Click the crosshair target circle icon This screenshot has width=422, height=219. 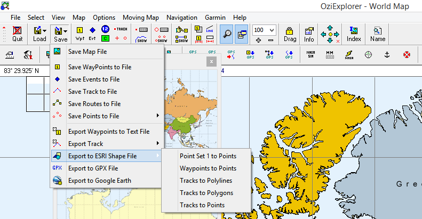coord(368,55)
